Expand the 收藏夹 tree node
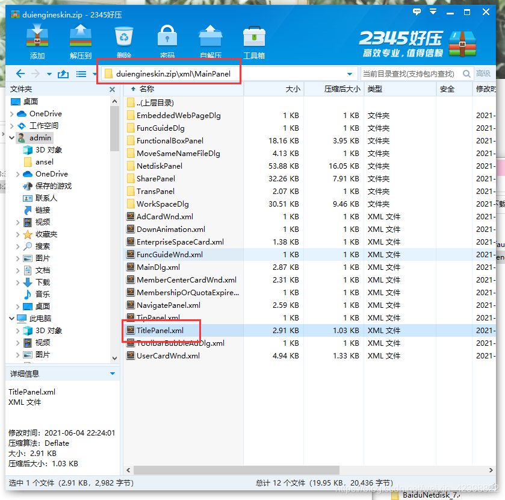 (17, 234)
